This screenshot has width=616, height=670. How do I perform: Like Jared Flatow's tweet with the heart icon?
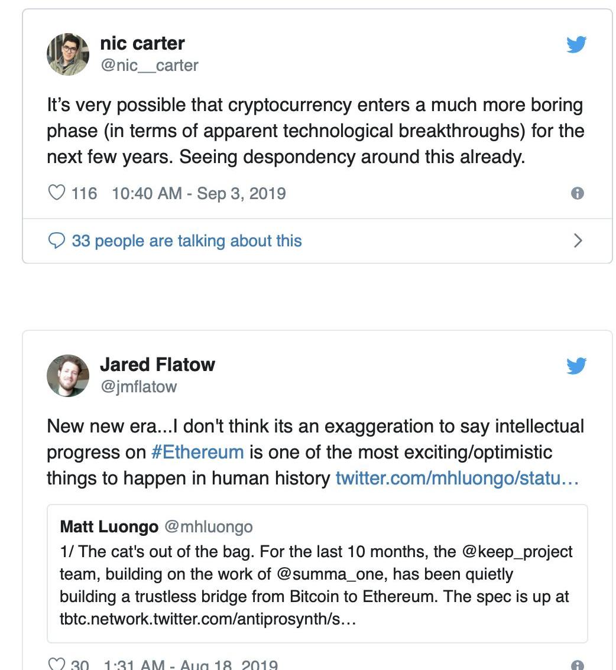(x=56, y=665)
